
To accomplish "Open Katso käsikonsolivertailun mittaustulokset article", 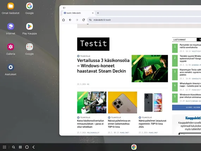I will point(91,124).
